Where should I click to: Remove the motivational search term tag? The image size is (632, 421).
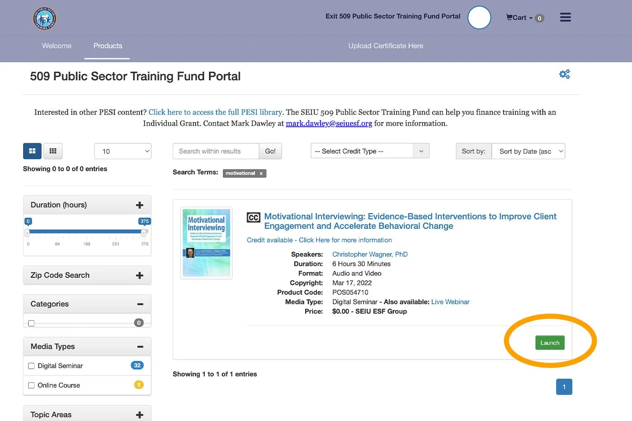261,173
